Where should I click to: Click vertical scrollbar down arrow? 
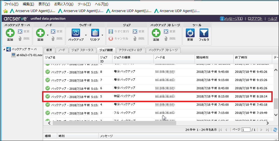276,115
